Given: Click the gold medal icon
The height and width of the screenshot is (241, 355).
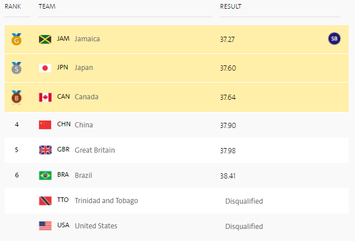Looking at the screenshot, I should 17,39.
